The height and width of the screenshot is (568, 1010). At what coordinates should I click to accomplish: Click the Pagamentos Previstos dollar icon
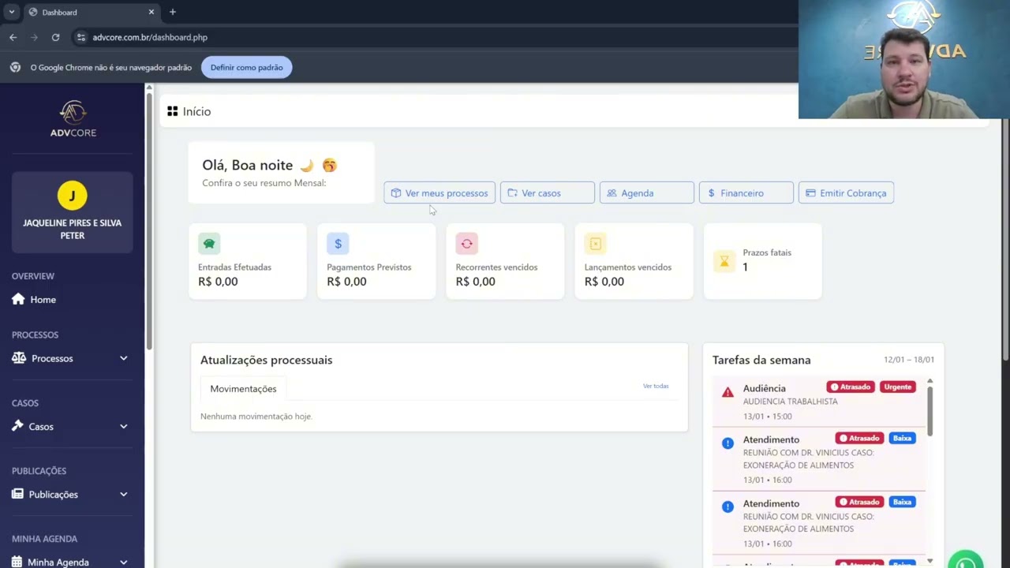(338, 244)
